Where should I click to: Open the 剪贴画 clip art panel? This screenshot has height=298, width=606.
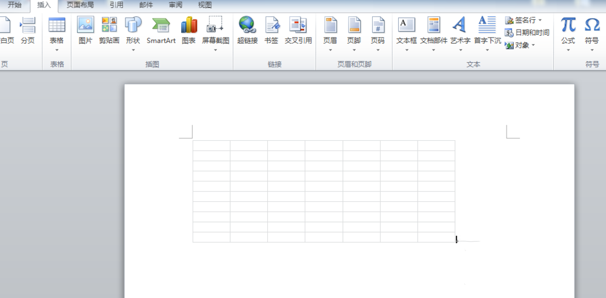(109, 30)
